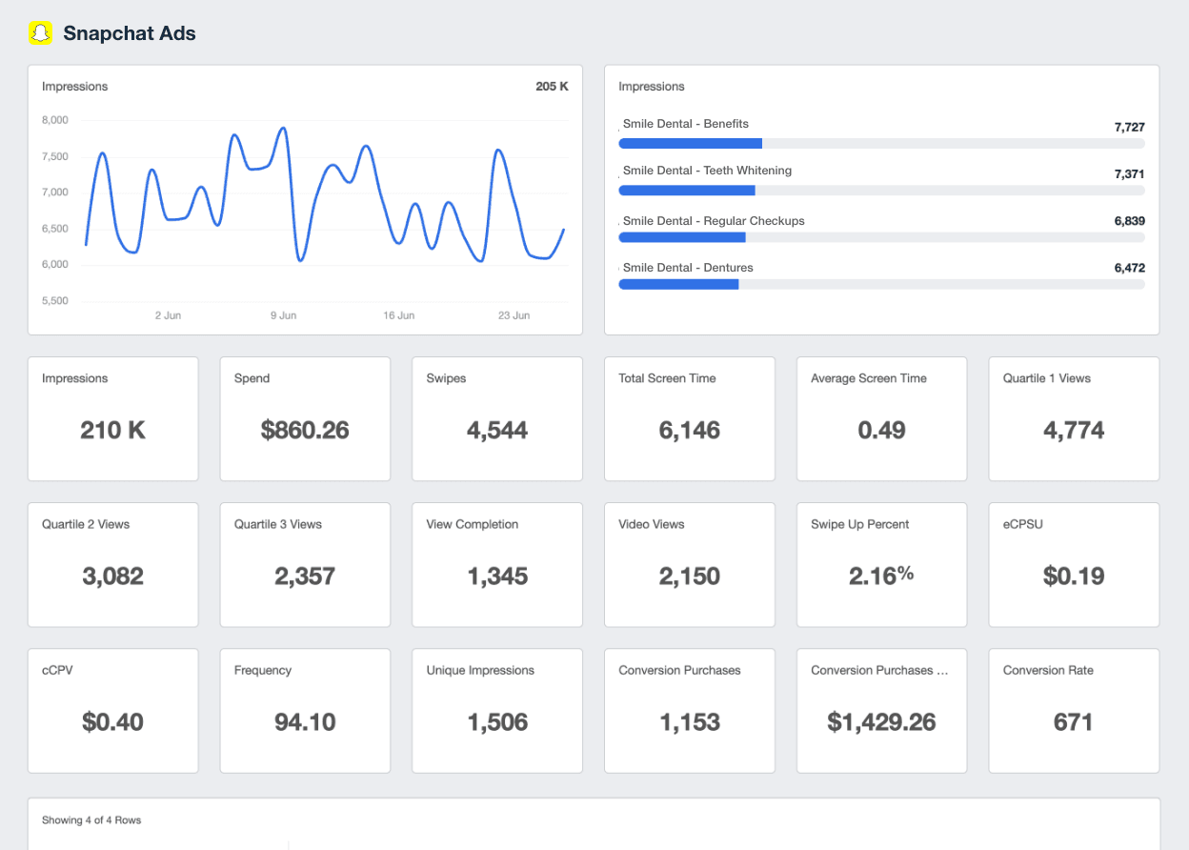Screen dimensions: 1189x850
Task: Select the Spend $860.26 metric card
Action: 305,418
